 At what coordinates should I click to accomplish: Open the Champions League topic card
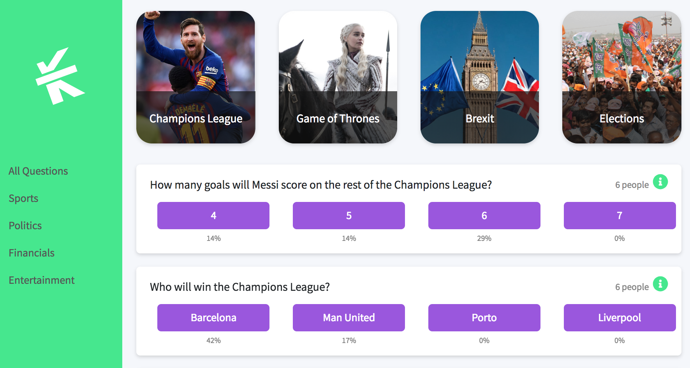[195, 77]
